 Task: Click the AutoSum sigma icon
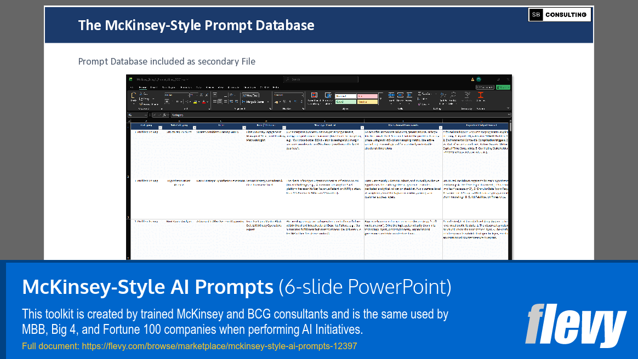419,94
